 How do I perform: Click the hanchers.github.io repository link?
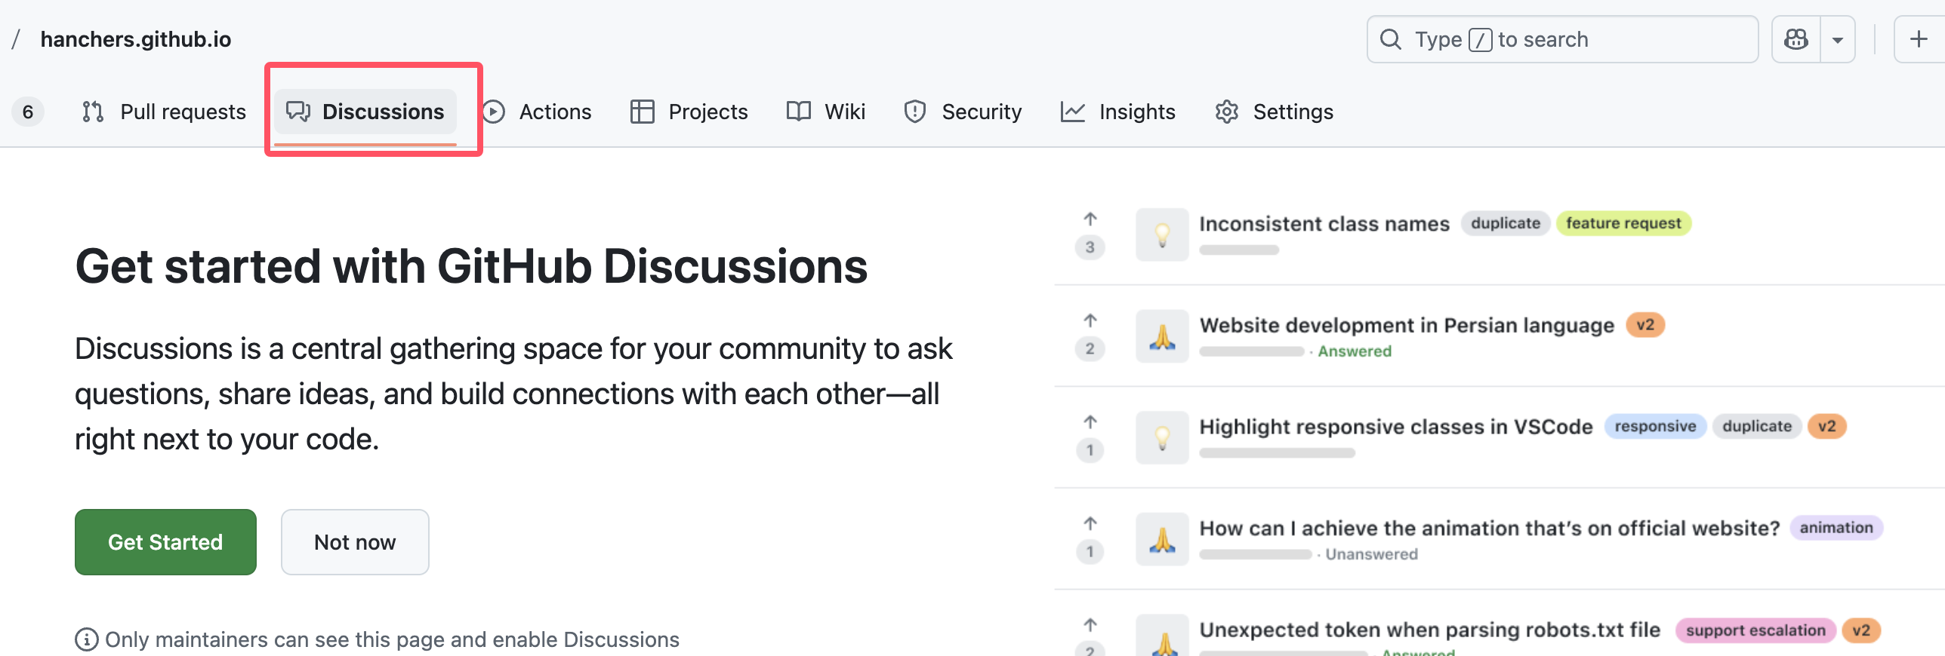pos(136,39)
